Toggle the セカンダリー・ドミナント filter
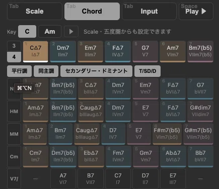The image size is (219, 189). (x=96, y=71)
